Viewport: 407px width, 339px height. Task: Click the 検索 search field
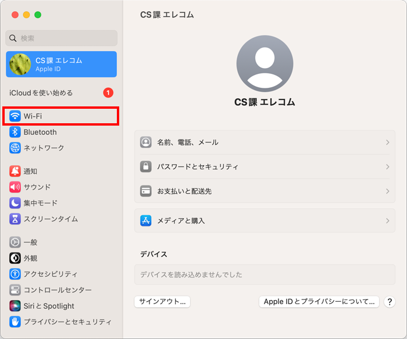tap(61, 38)
